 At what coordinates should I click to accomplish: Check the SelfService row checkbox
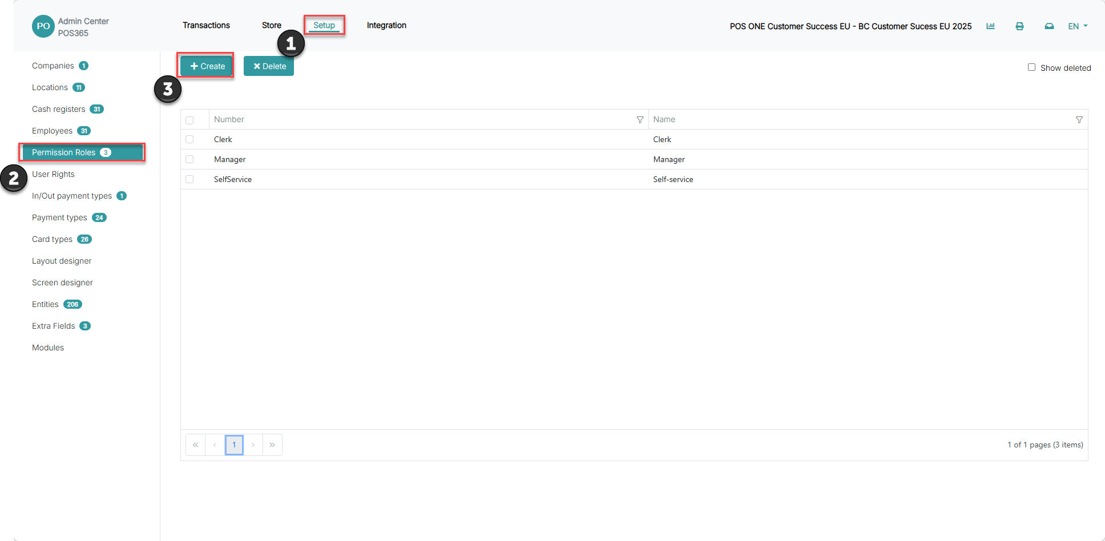pos(189,179)
